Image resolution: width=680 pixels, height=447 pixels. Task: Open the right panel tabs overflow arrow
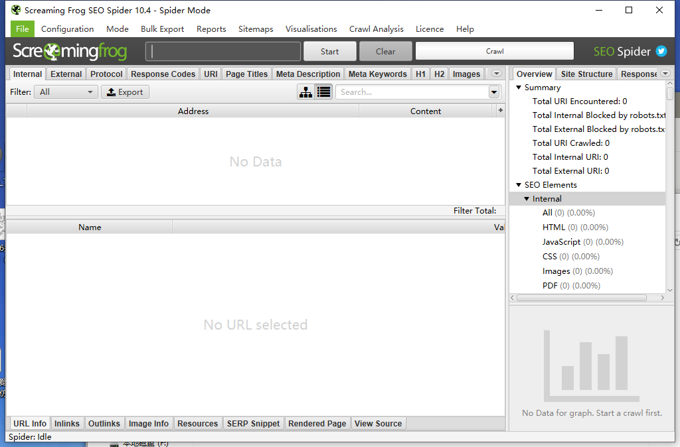(665, 74)
